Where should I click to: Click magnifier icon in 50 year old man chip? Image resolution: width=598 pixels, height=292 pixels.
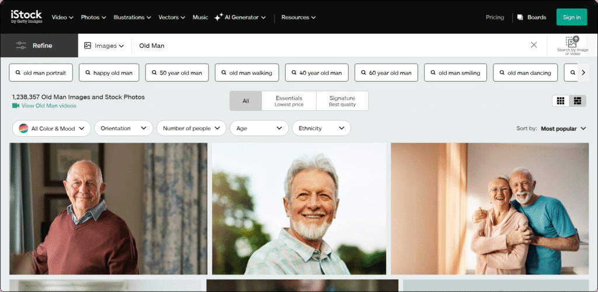click(154, 73)
